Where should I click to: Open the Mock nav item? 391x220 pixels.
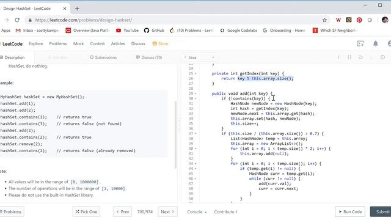click(x=79, y=43)
